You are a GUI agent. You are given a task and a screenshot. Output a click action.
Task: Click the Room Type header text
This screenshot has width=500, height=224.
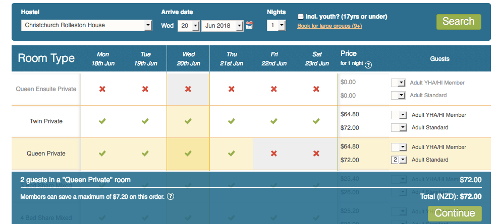(x=46, y=58)
